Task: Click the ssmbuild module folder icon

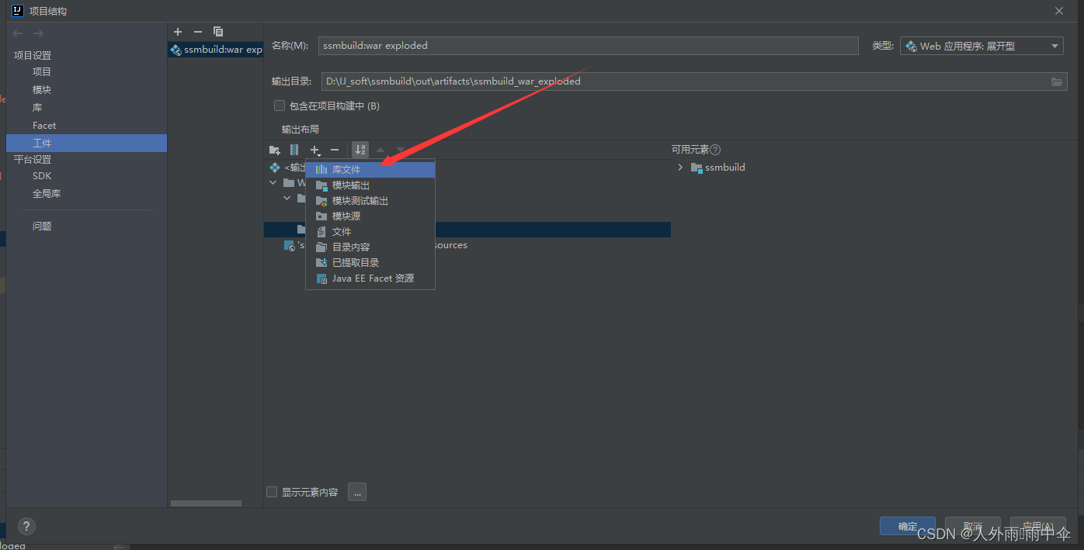Action: click(697, 168)
